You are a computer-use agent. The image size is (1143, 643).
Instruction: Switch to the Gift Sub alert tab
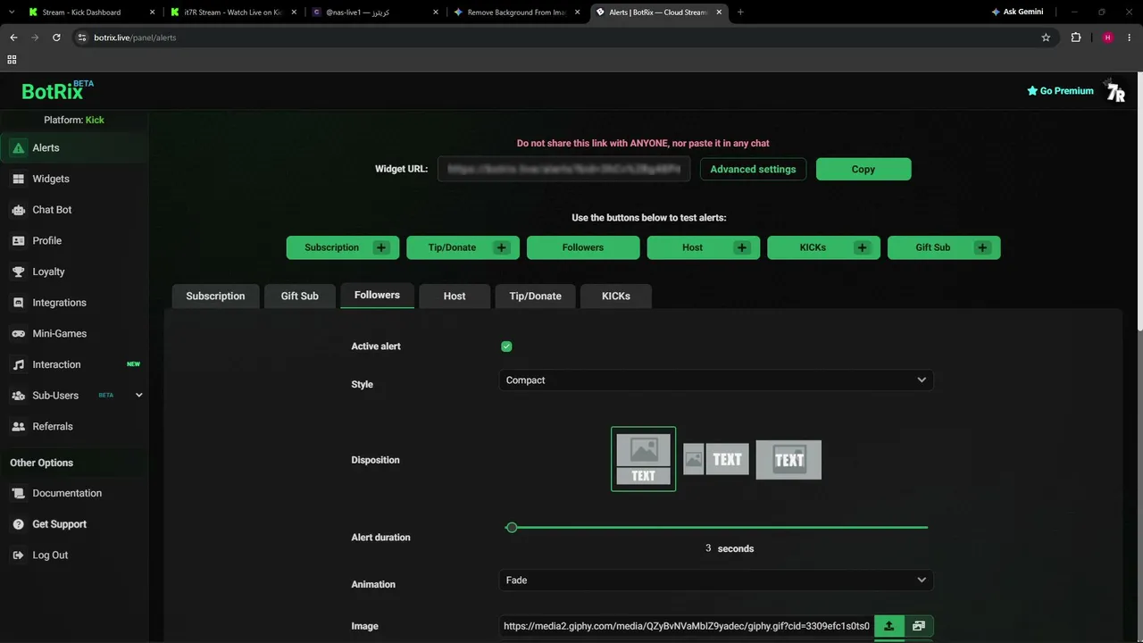pyautogui.click(x=300, y=296)
